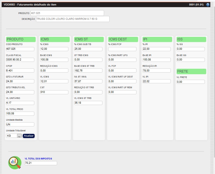The image size is (215, 174).
Task: Click the blue help question mark icon
Action: tap(208, 5)
